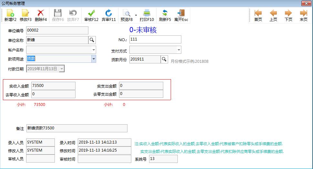Viewport: 313px width, 169px height.
Task: Click the 修改时间 field 2019-11-13 14:16:25
Action: click(x=105, y=150)
